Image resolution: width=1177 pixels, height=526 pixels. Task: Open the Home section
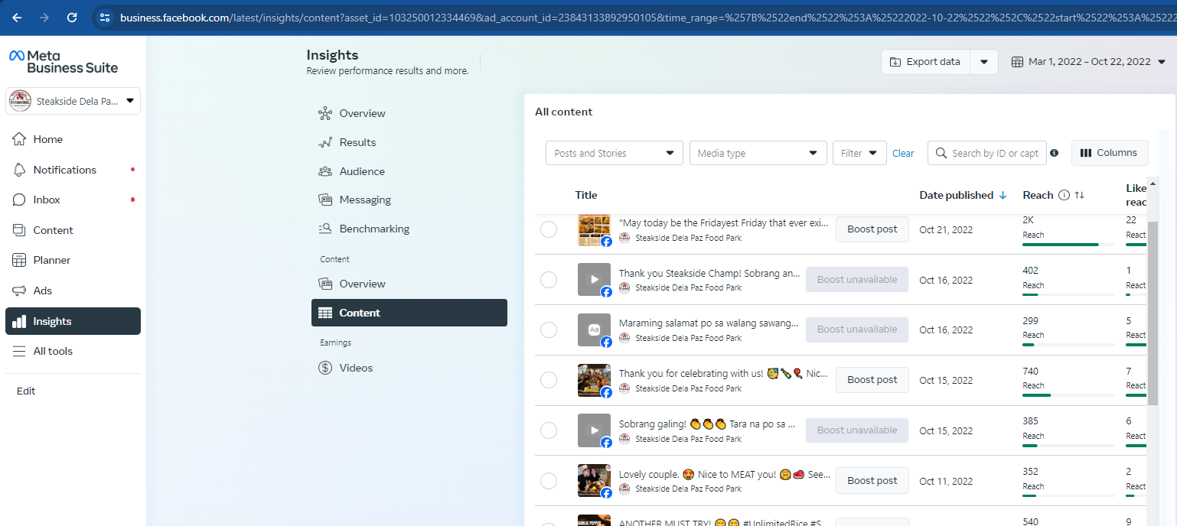point(73,139)
